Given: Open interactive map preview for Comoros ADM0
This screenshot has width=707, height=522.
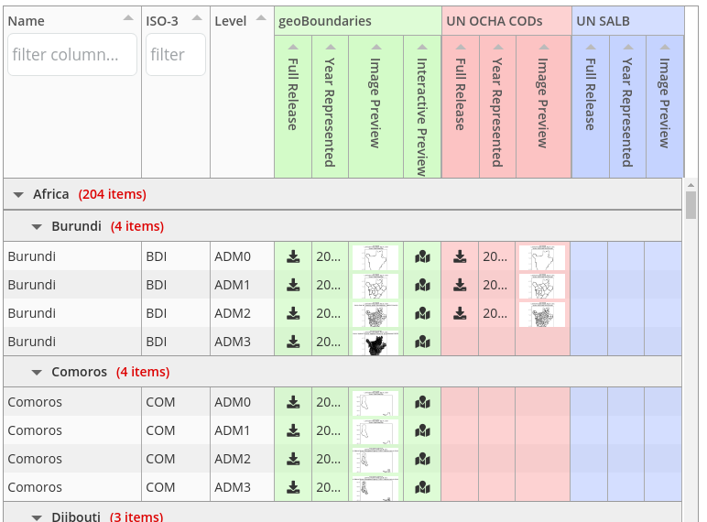Looking at the screenshot, I should [422, 402].
